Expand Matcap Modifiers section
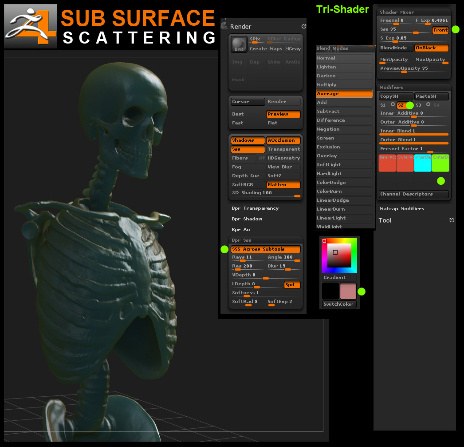 pyautogui.click(x=402, y=209)
